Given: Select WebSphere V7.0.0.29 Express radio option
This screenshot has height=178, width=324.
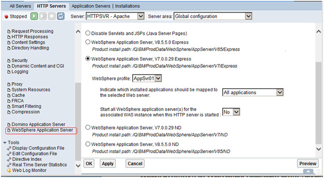Looking at the screenshot, I should tap(88, 59).
